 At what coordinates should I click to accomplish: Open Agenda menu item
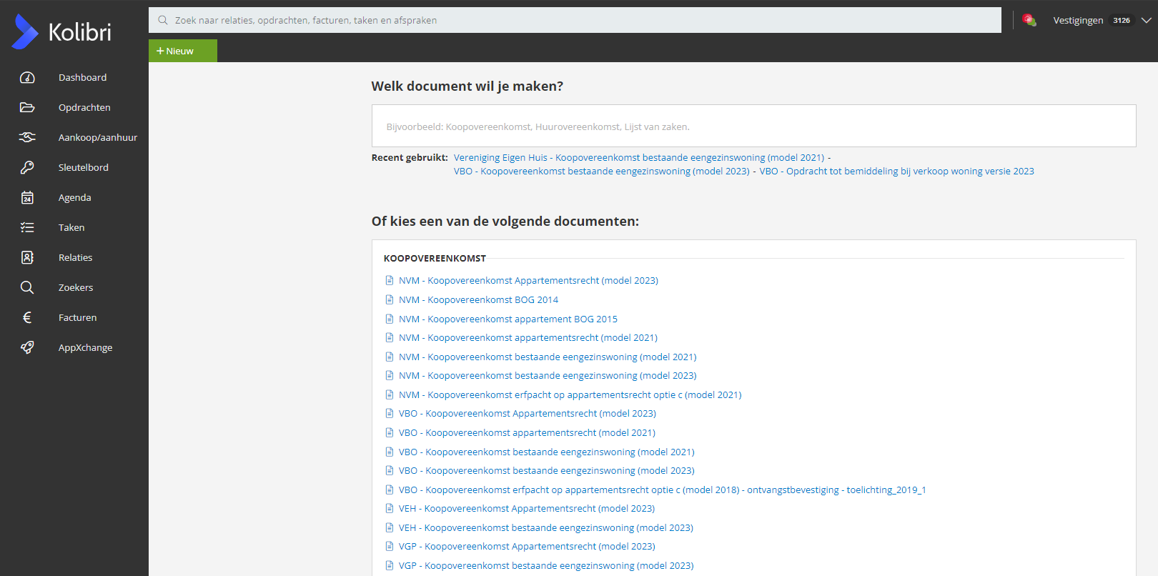(x=74, y=197)
